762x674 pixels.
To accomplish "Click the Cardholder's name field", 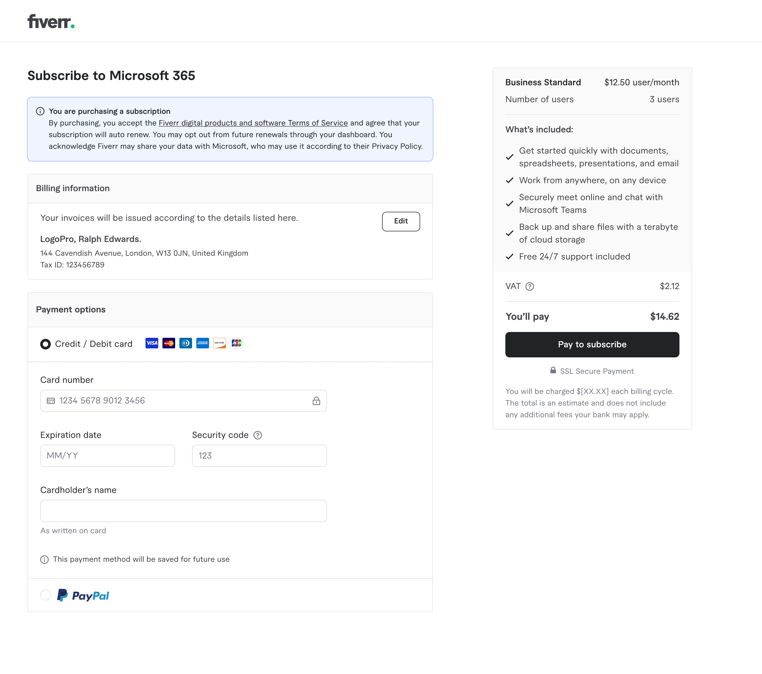I will click(x=183, y=511).
